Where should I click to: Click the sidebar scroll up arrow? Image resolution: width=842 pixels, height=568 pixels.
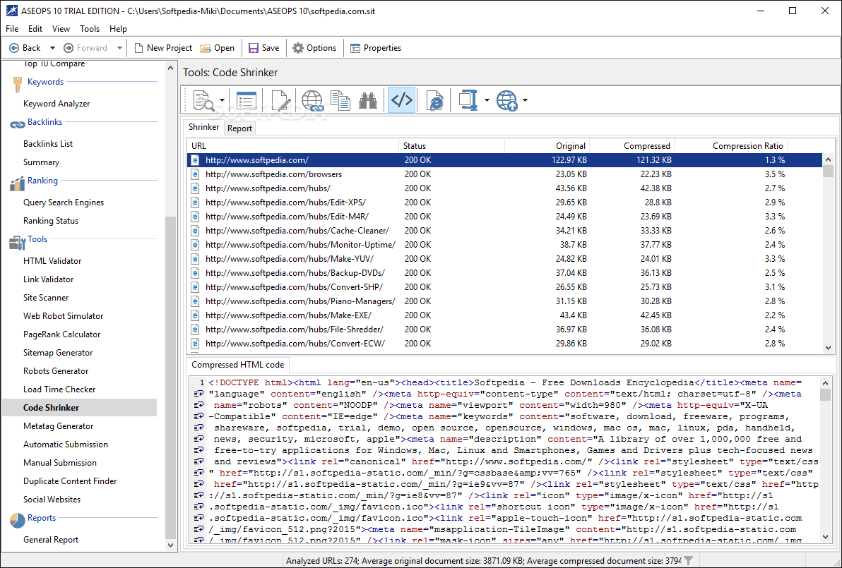tap(170, 68)
